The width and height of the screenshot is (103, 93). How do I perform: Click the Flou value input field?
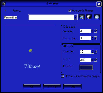[x=85, y=60]
